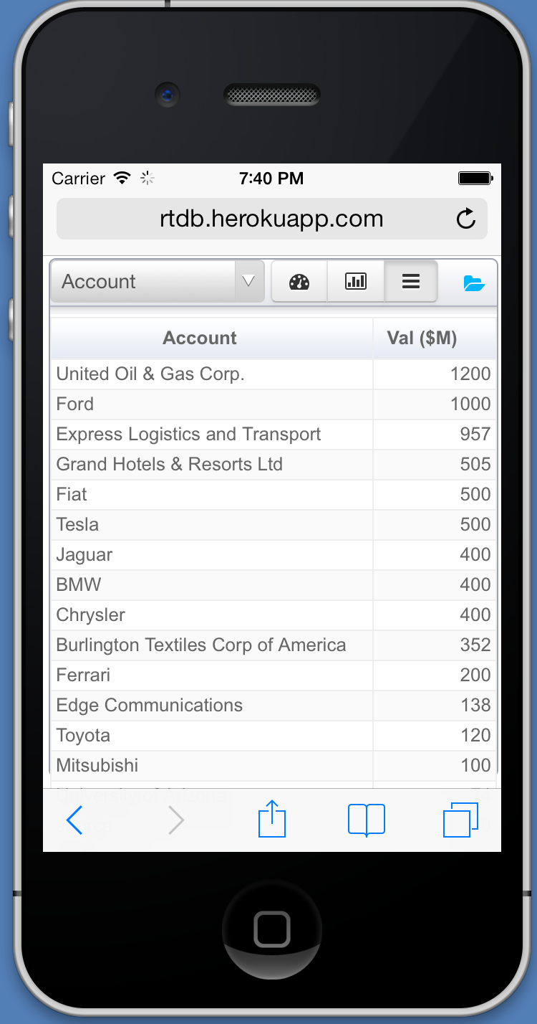This screenshot has height=1024, width=537.
Task: Select the Ferrari account
Action: [273, 675]
